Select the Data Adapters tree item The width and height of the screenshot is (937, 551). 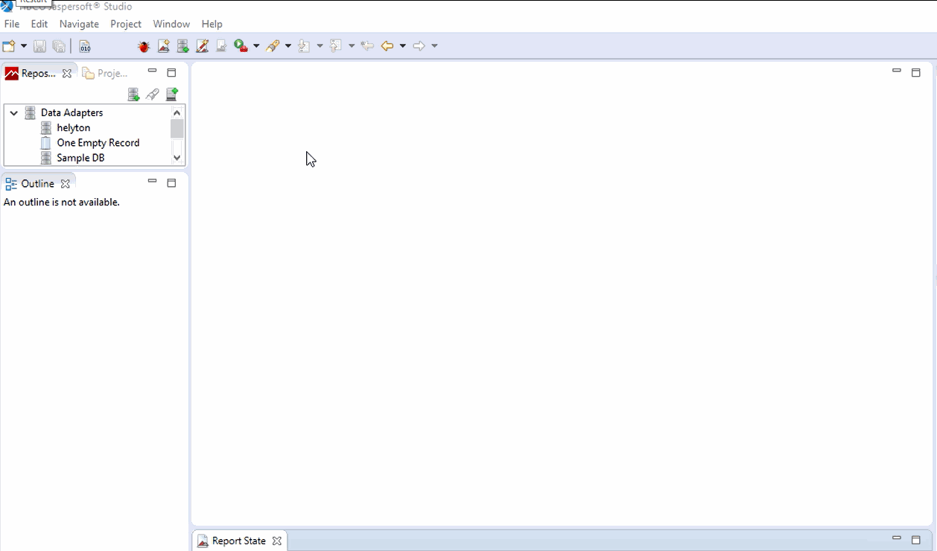[72, 113]
